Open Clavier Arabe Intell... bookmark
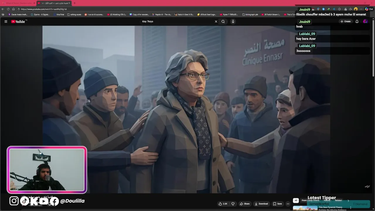 18,14
